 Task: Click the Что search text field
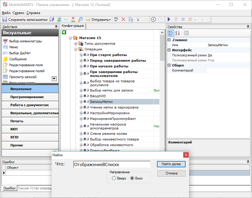[112, 164]
